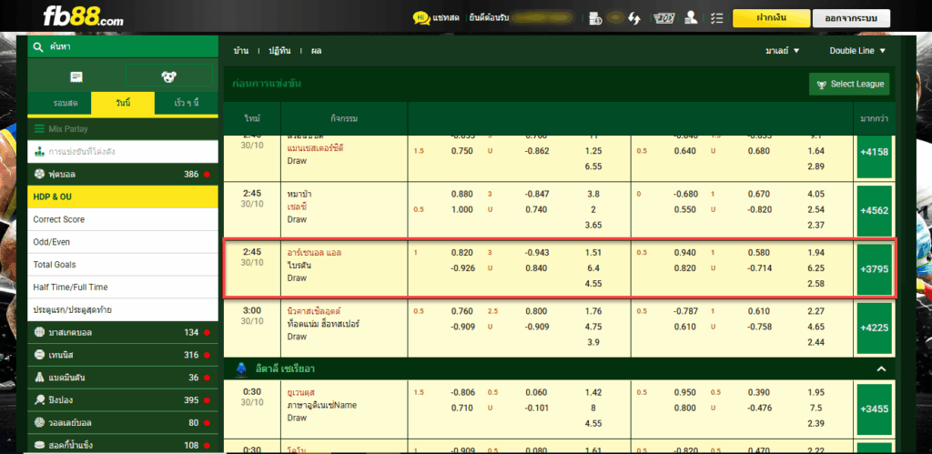The height and width of the screenshot is (454, 932).
Task: Select the Total Goals market
Action: [123, 265]
